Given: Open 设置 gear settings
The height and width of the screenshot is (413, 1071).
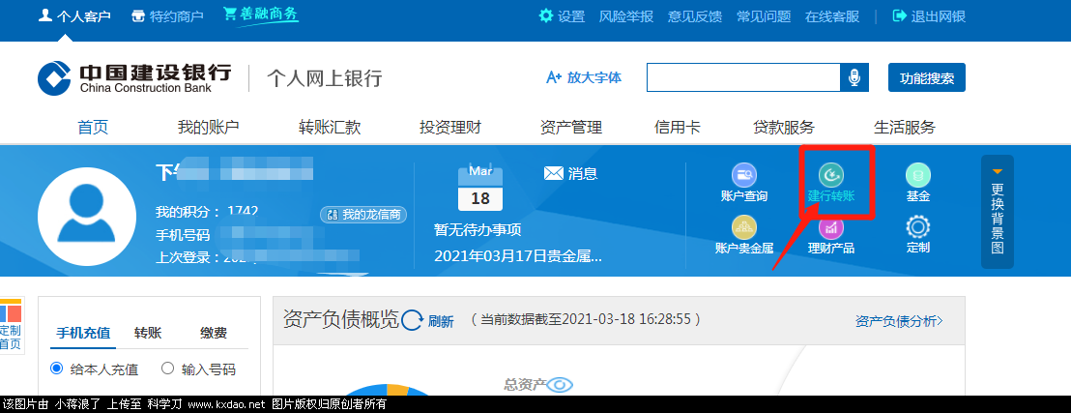Looking at the screenshot, I should [x=562, y=16].
